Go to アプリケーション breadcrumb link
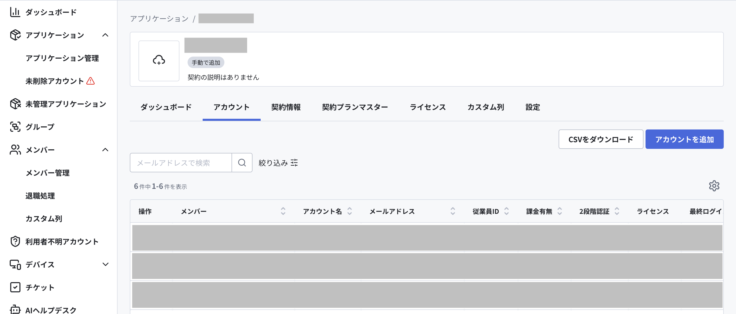This screenshot has height=314, width=736. point(159,19)
